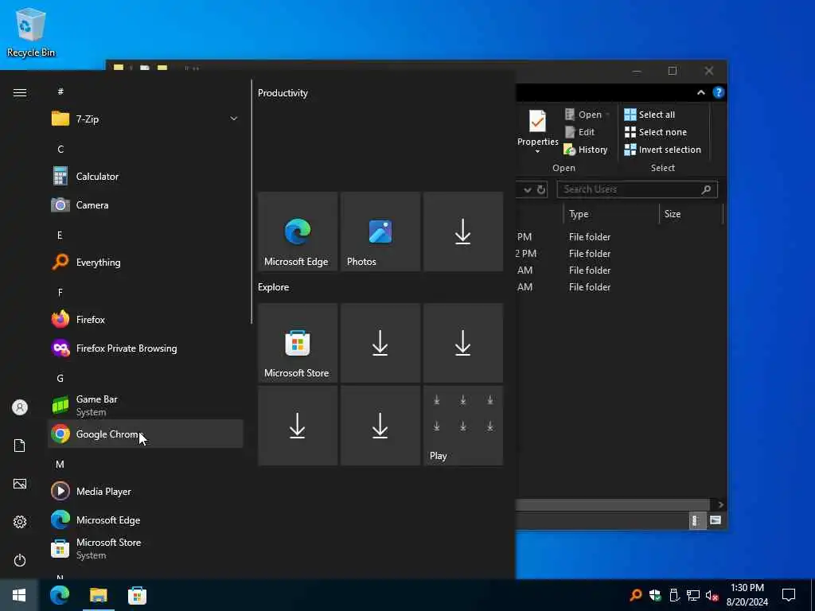Open Windows Security tray icon
Screen dimensions: 815x611
point(655,595)
